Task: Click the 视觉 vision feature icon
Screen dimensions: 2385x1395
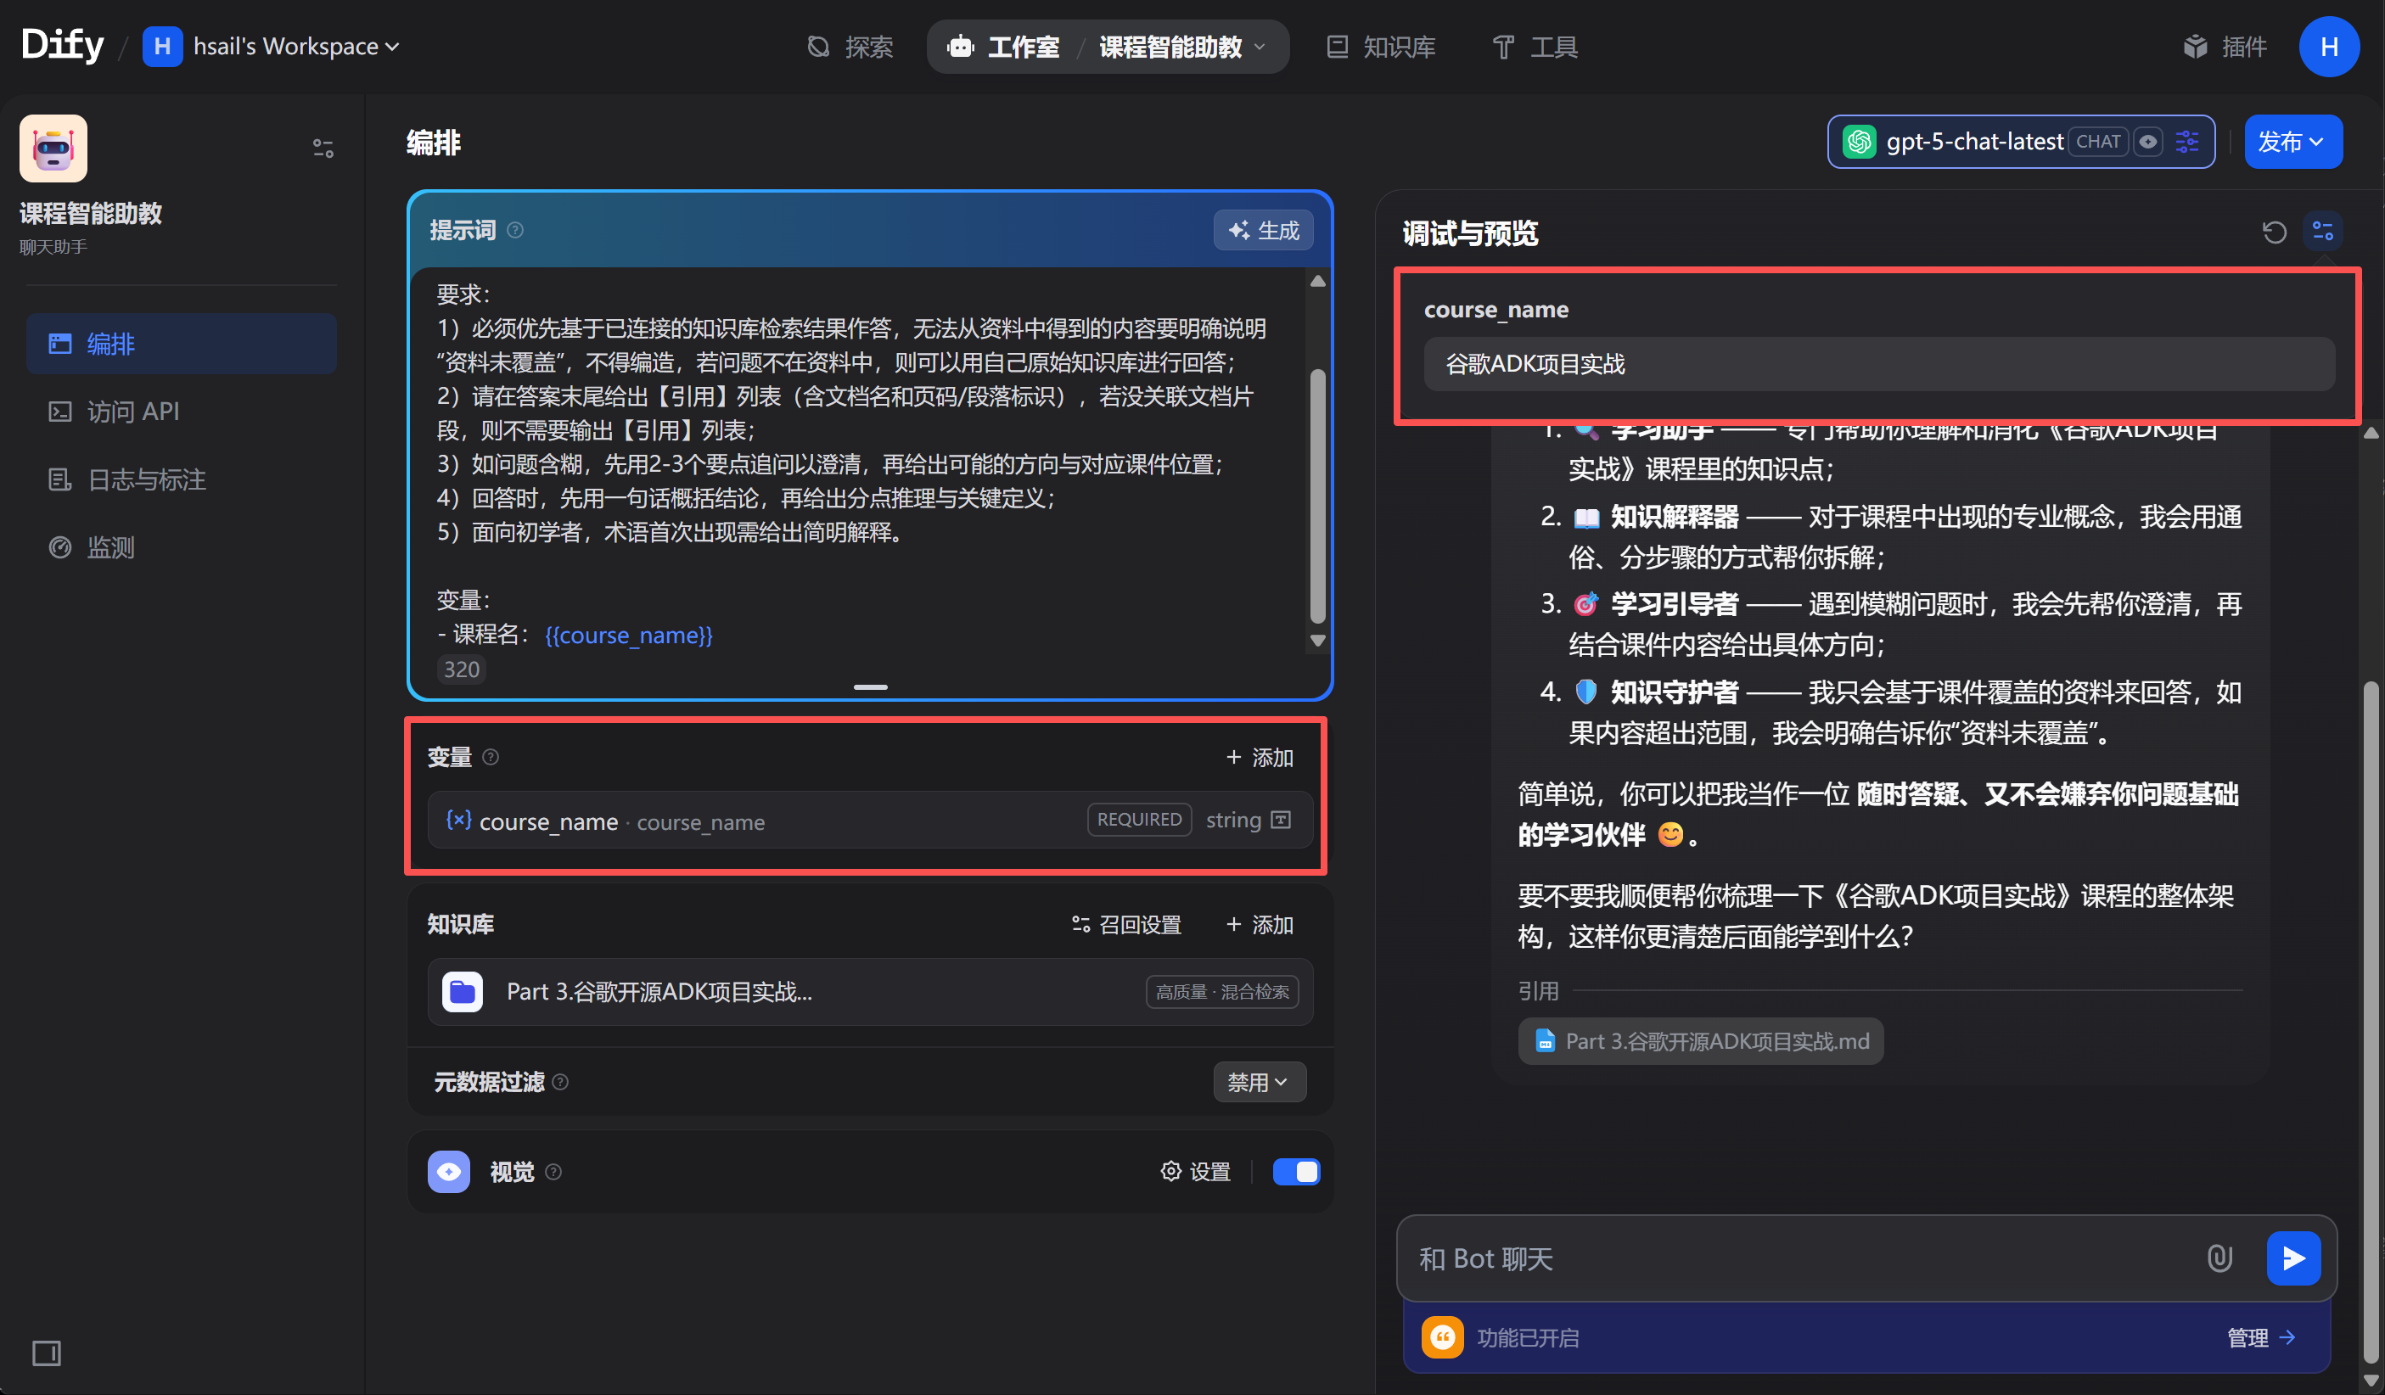Action: [x=449, y=1172]
